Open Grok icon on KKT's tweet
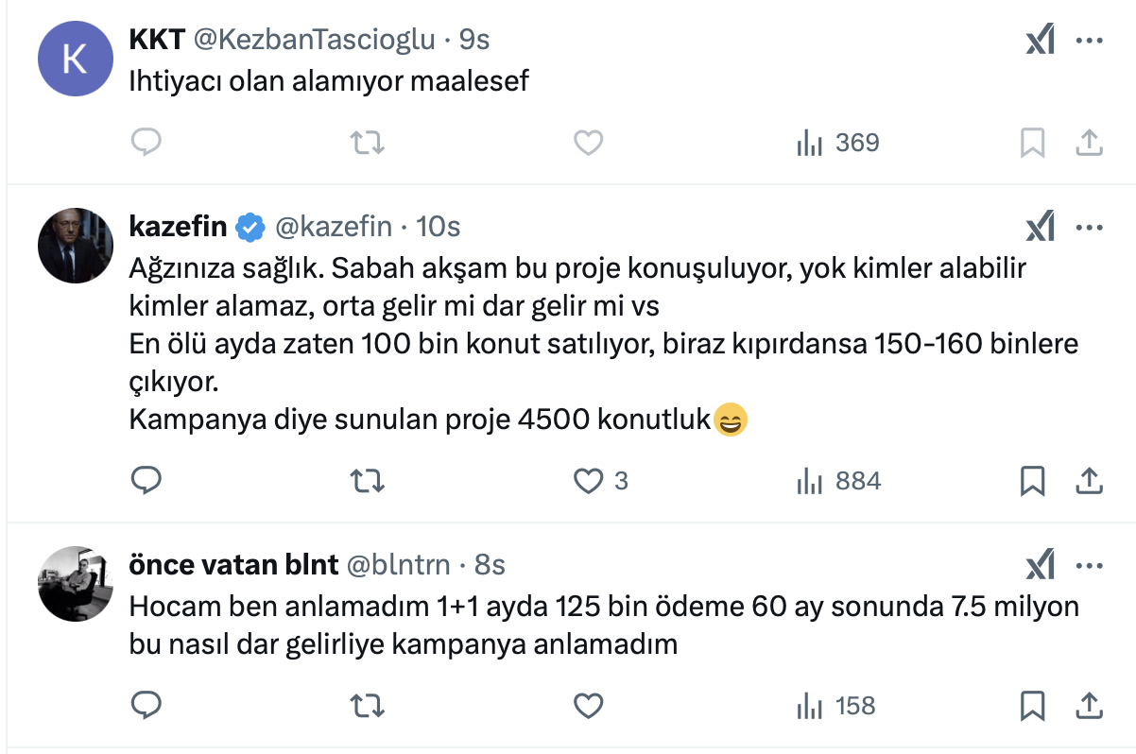The image size is (1136, 754). point(1040,41)
